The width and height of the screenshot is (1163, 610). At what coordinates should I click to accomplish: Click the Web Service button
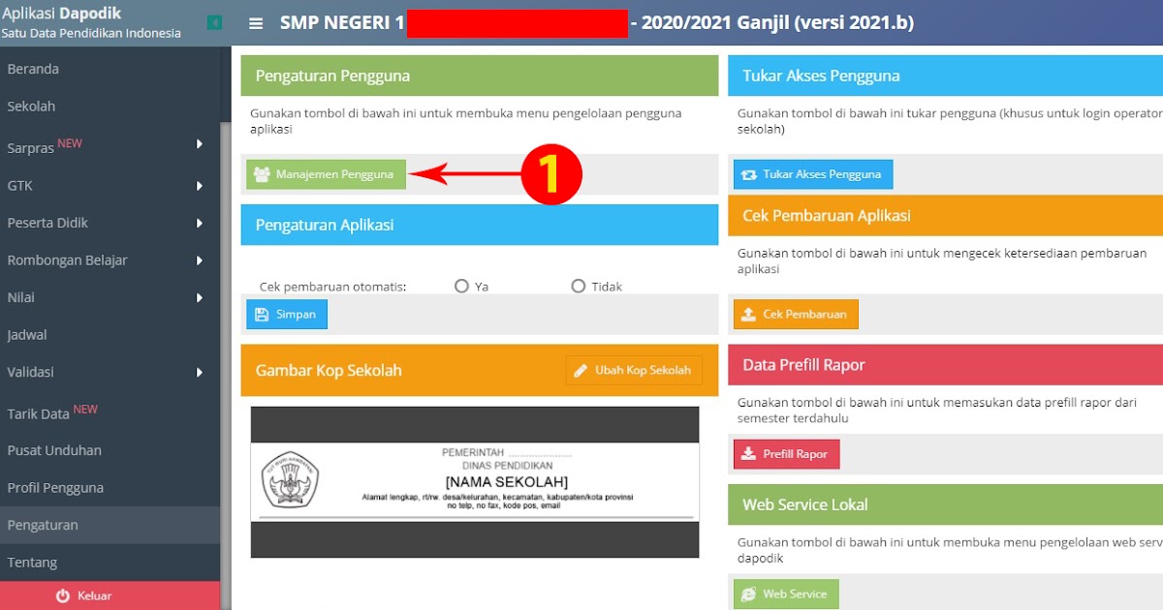point(786,594)
